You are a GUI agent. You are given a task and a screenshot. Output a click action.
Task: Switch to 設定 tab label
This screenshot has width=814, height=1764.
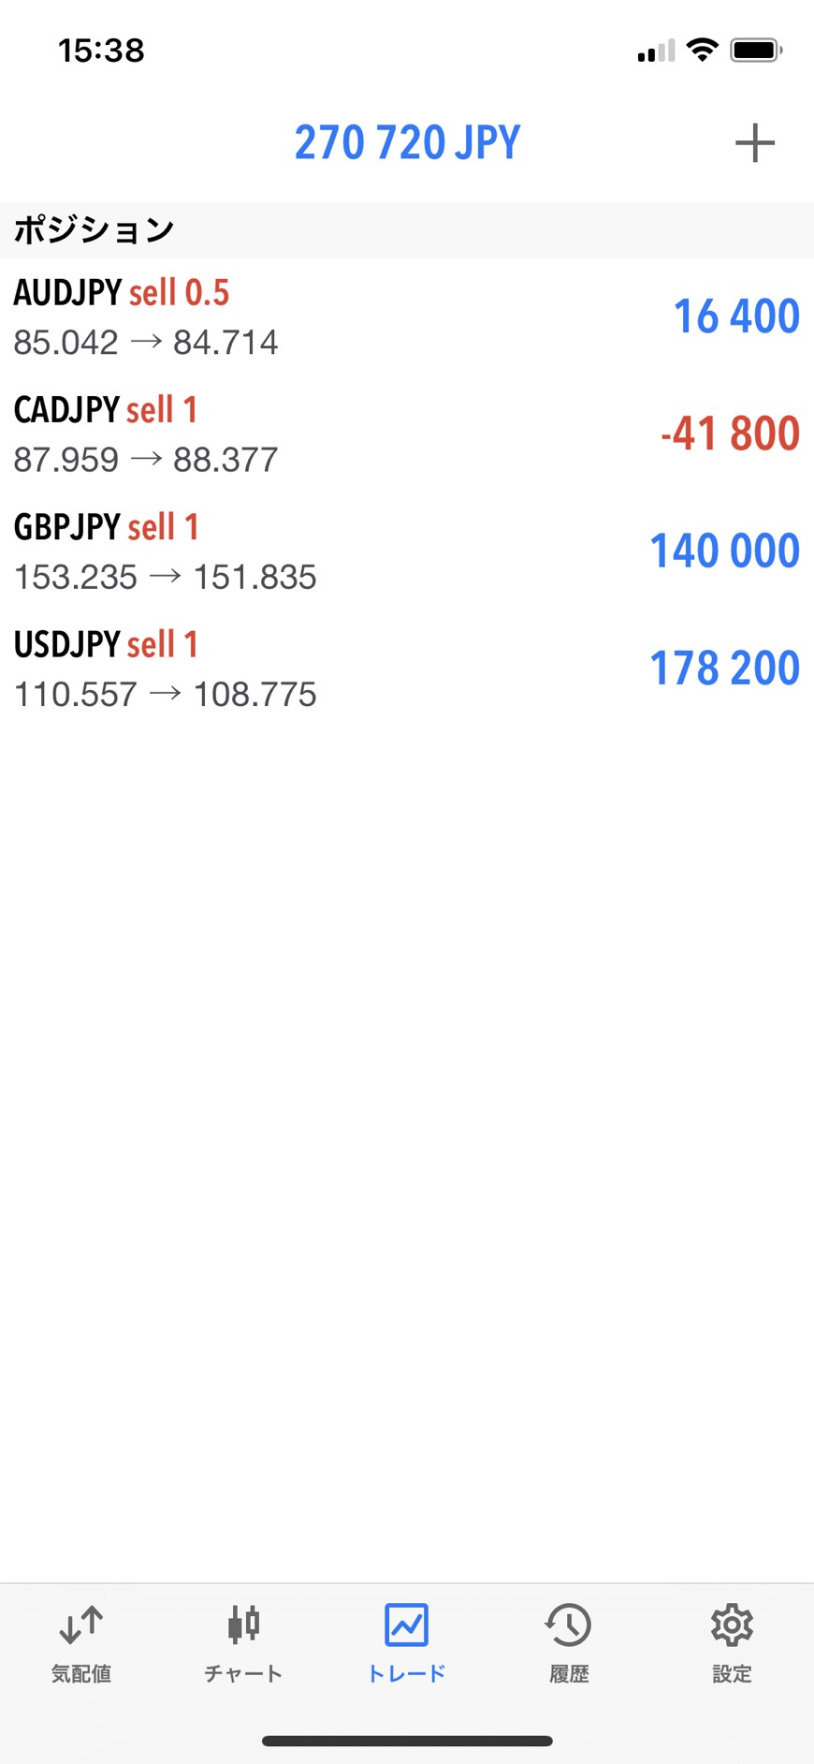pos(732,1674)
